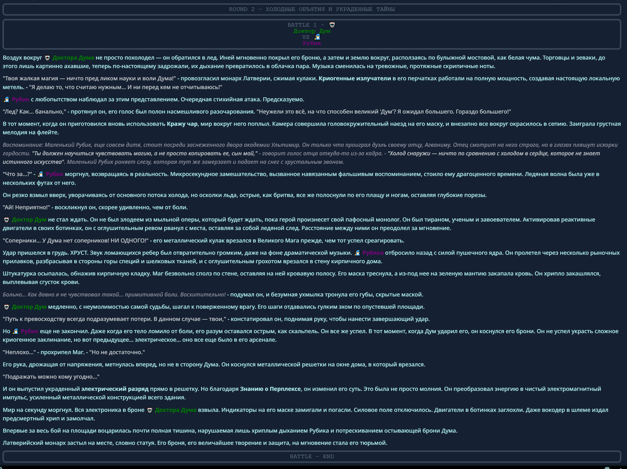Viewport: 627px width, 469px height.
Task: Click green 'Доктор Дум' before 'медленно, с неумолимостью'
Action: [29, 307]
